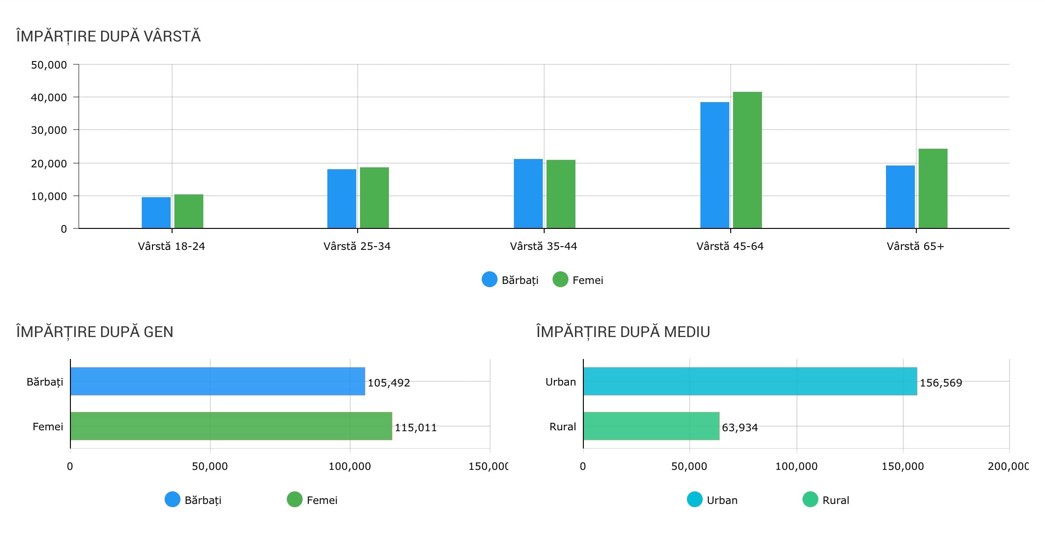The width and height of the screenshot is (1045, 558).
Task: Click the Vârstă 45-64 axis label
Action: pyautogui.click(x=730, y=246)
